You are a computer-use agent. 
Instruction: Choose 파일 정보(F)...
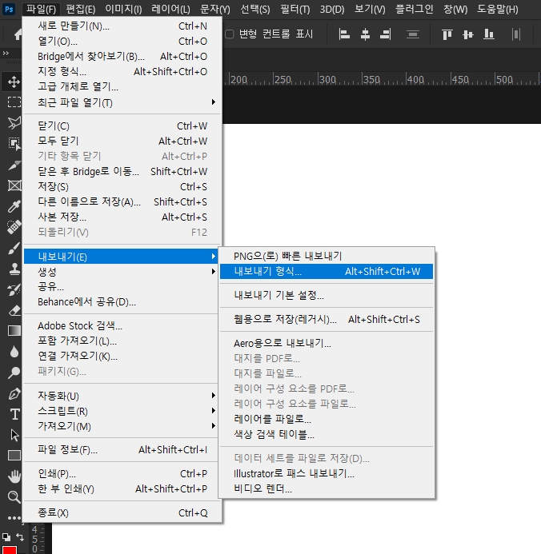122,450
